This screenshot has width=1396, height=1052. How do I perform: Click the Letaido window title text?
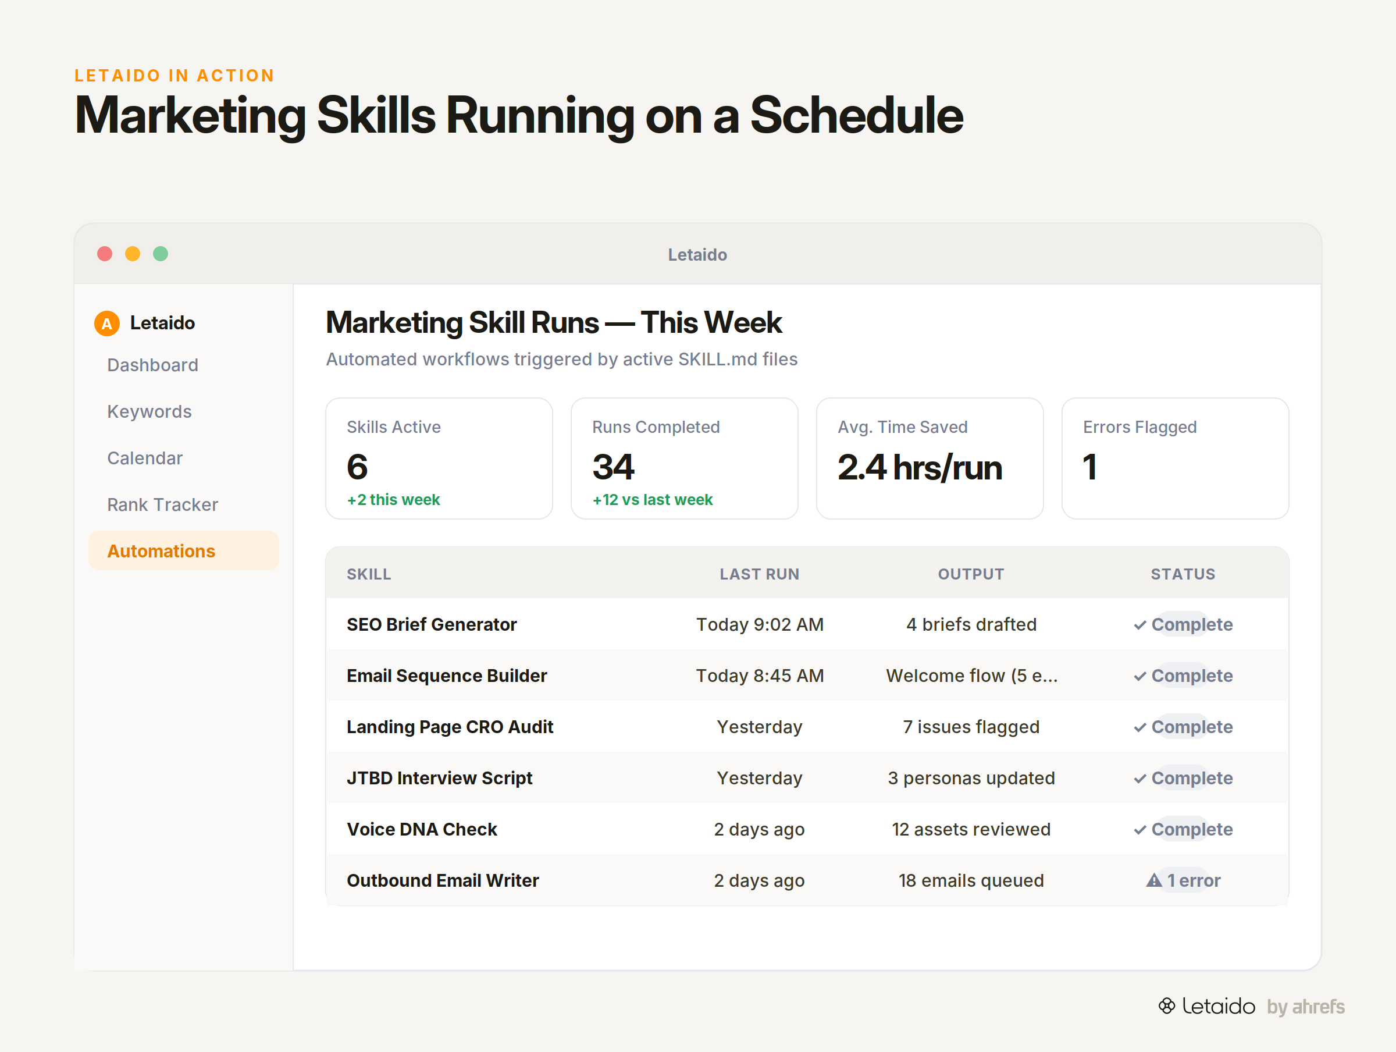click(697, 254)
